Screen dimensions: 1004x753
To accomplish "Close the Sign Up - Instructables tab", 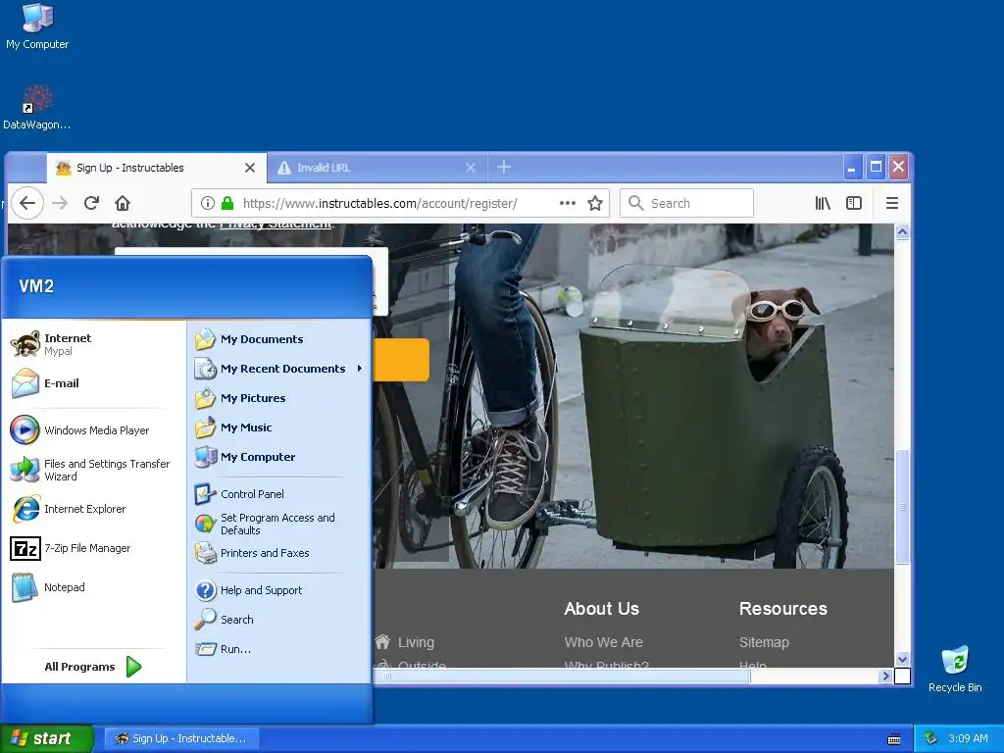I will (250, 168).
